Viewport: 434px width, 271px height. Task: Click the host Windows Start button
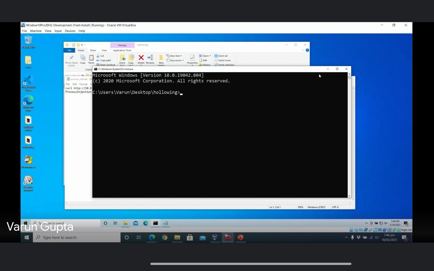click(27, 237)
